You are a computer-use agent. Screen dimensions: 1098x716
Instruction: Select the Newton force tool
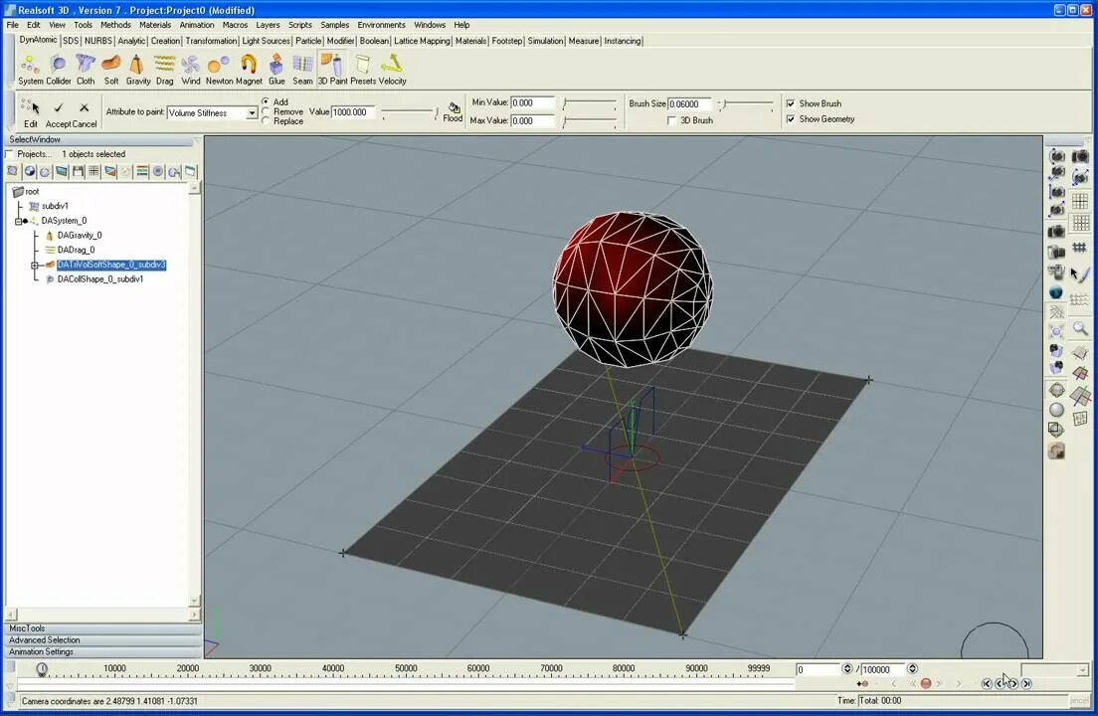(x=219, y=70)
